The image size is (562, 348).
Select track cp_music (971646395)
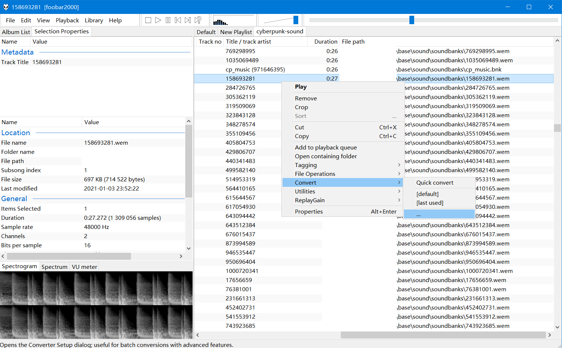(373, 69)
